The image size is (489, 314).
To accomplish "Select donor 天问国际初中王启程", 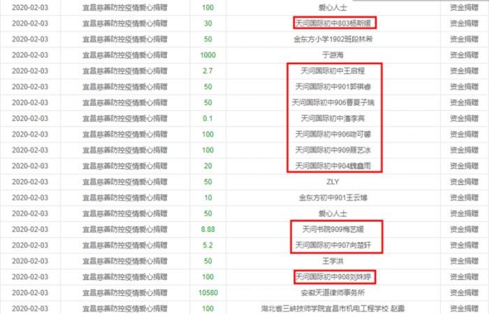I will pos(333,70).
